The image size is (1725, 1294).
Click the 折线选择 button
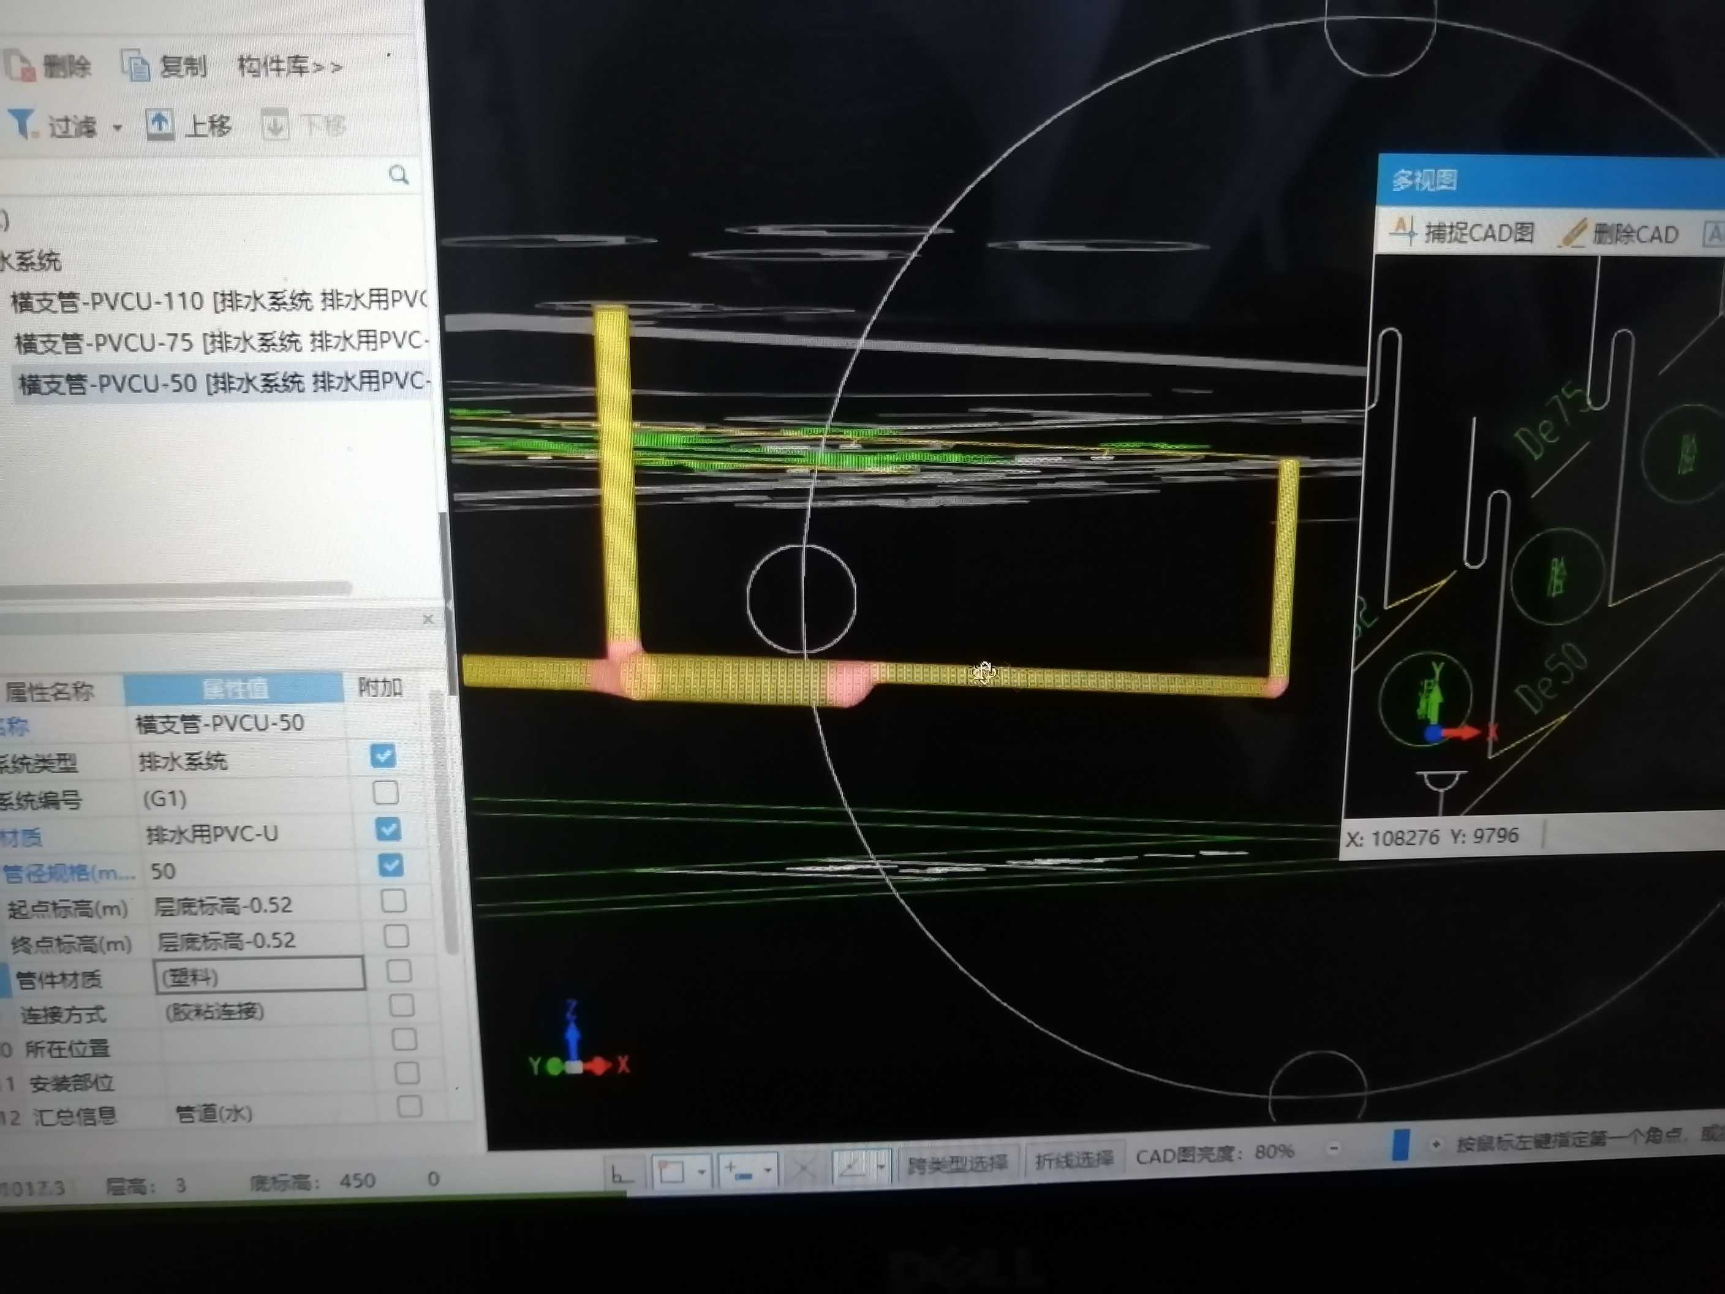click(x=1074, y=1160)
